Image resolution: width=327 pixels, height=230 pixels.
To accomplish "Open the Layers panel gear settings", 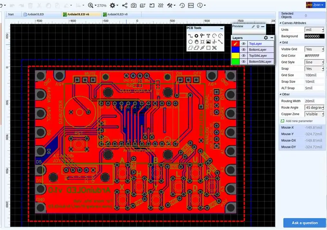I will pos(266,38).
